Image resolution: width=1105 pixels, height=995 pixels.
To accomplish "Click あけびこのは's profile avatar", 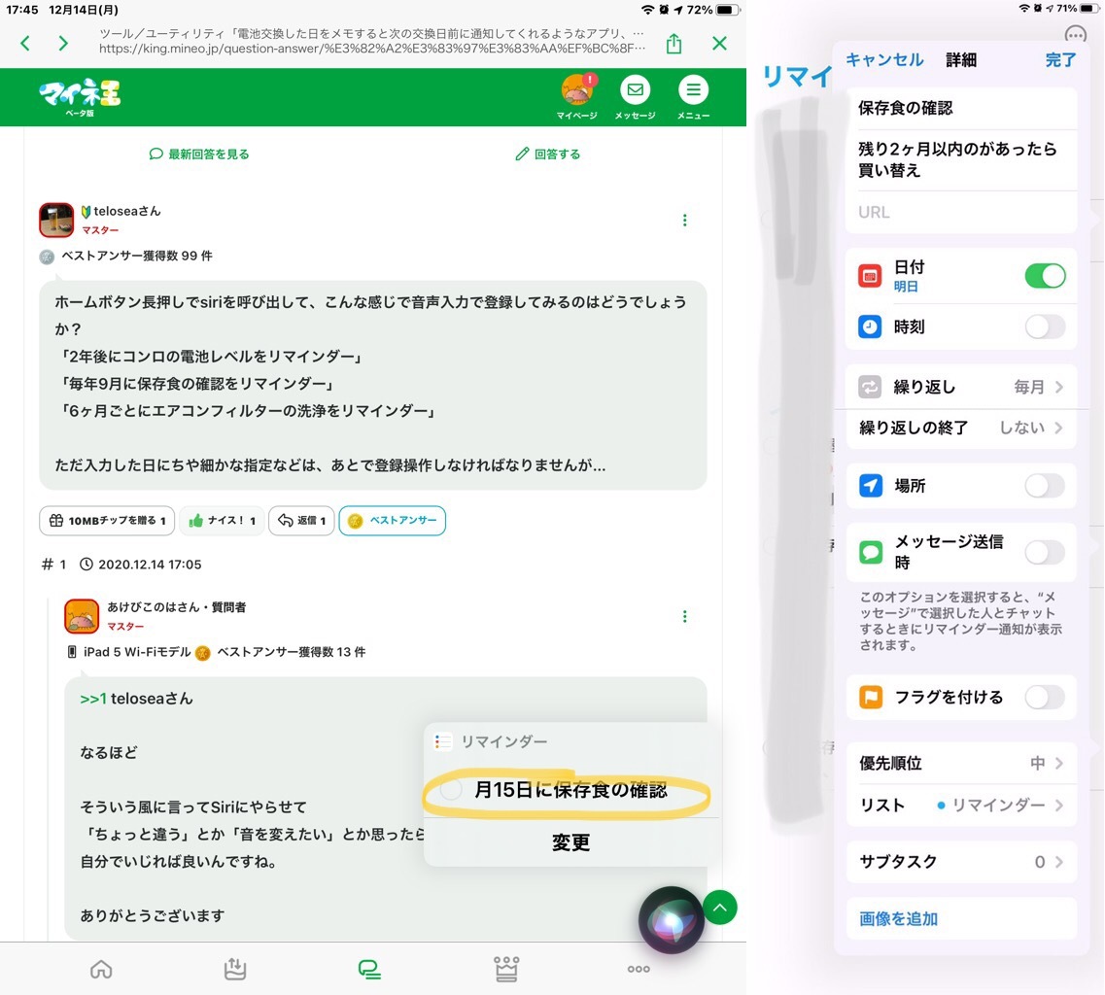I will click(x=82, y=616).
